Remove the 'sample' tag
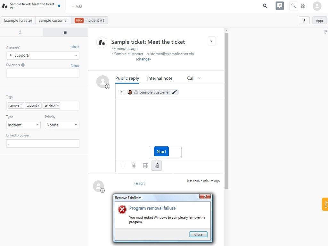The image size is (328, 246). 21,105
